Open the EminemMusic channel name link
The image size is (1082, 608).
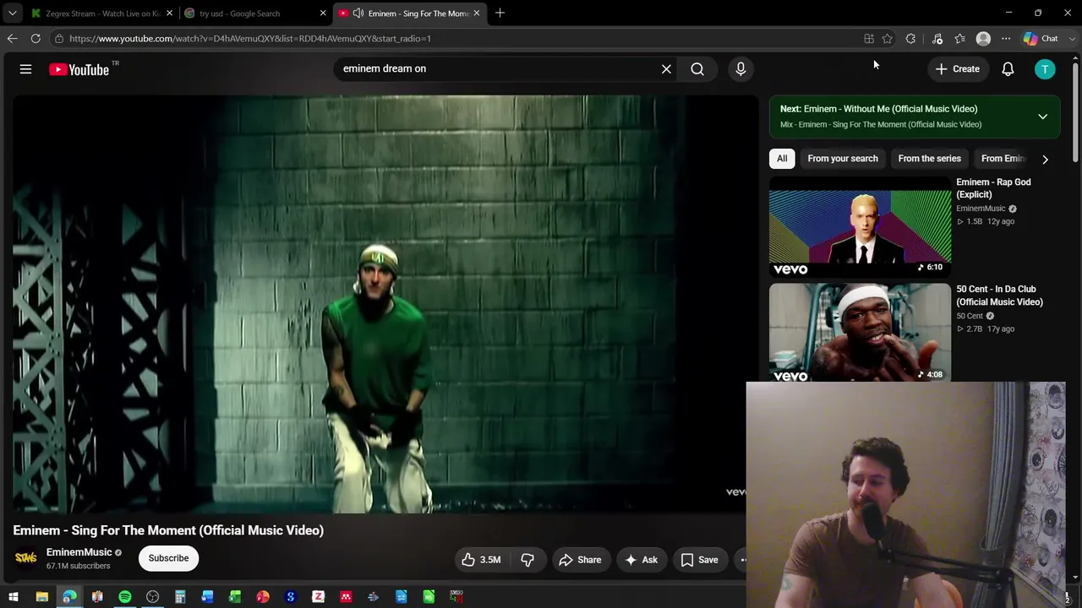(x=79, y=552)
